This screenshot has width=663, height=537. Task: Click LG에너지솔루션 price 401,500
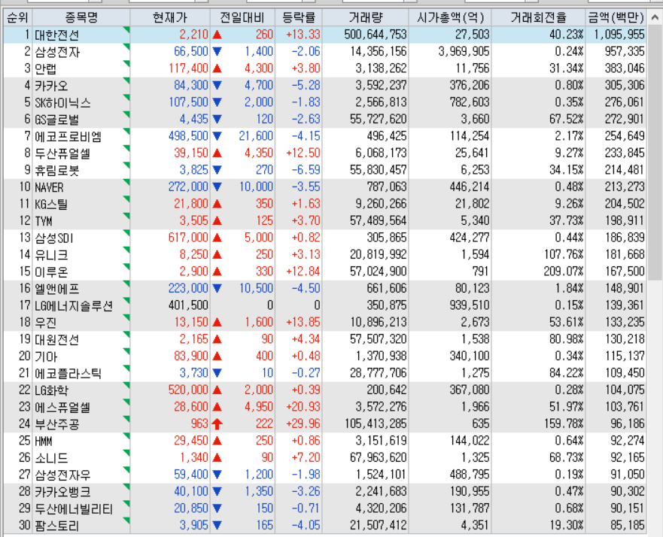(x=188, y=305)
